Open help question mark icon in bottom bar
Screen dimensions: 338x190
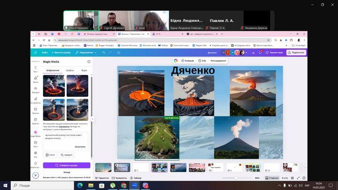tap(304, 178)
